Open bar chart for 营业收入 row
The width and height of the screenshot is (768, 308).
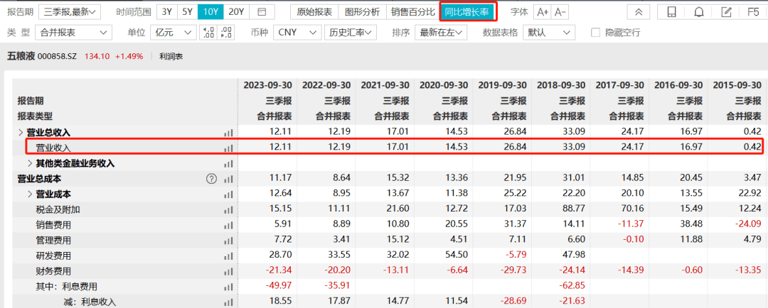pyautogui.click(x=228, y=147)
